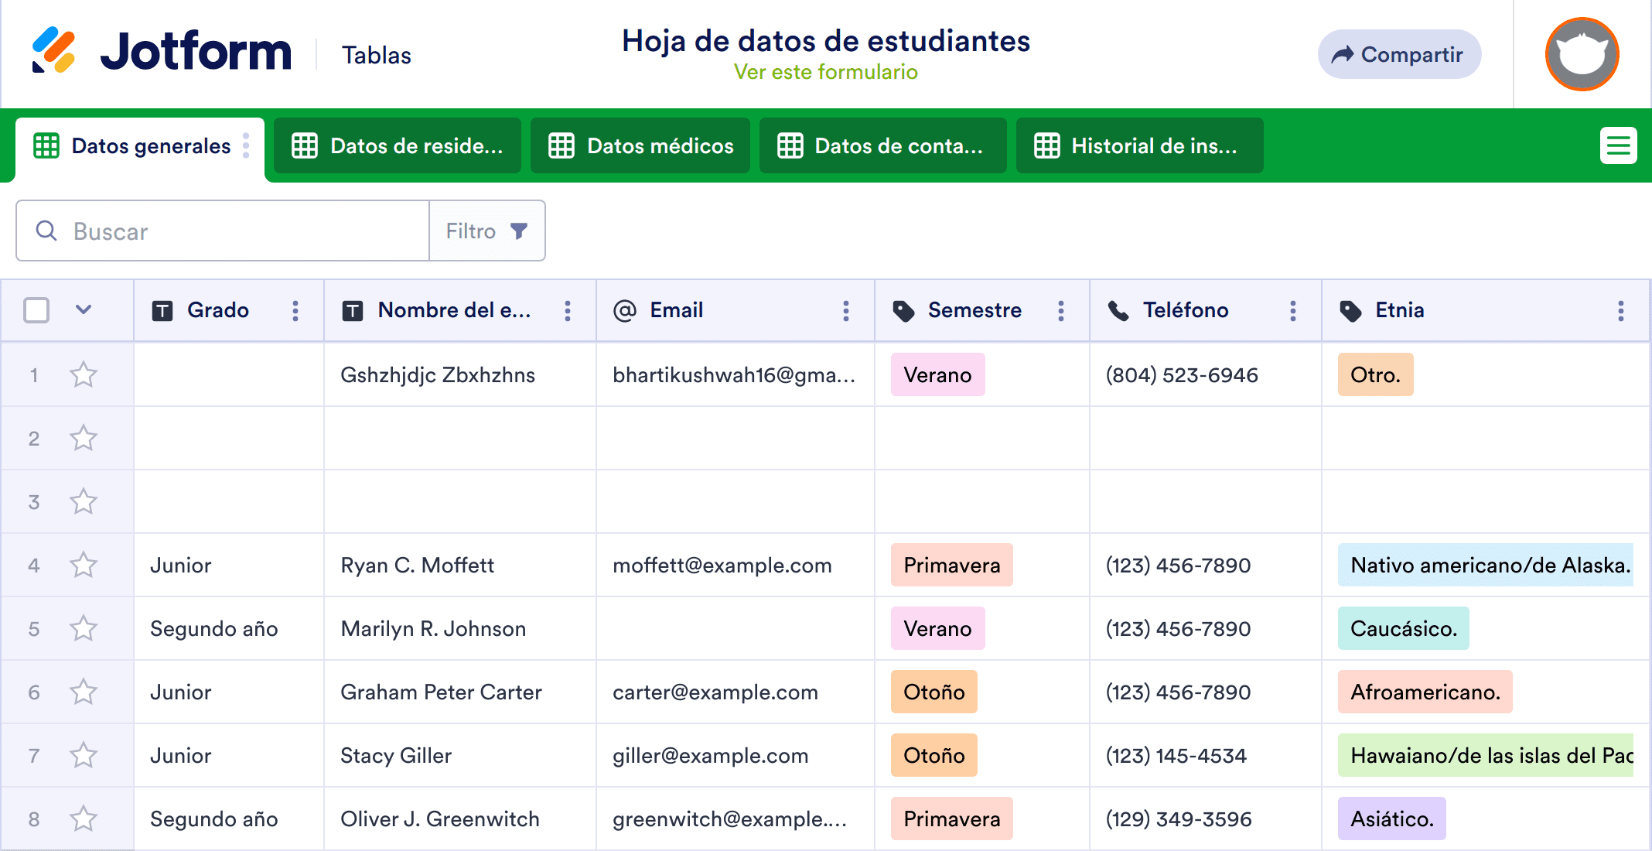This screenshot has width=1652, height=851.
Task: Switch to Historial de ins... tab
Action: (1140, 145)
